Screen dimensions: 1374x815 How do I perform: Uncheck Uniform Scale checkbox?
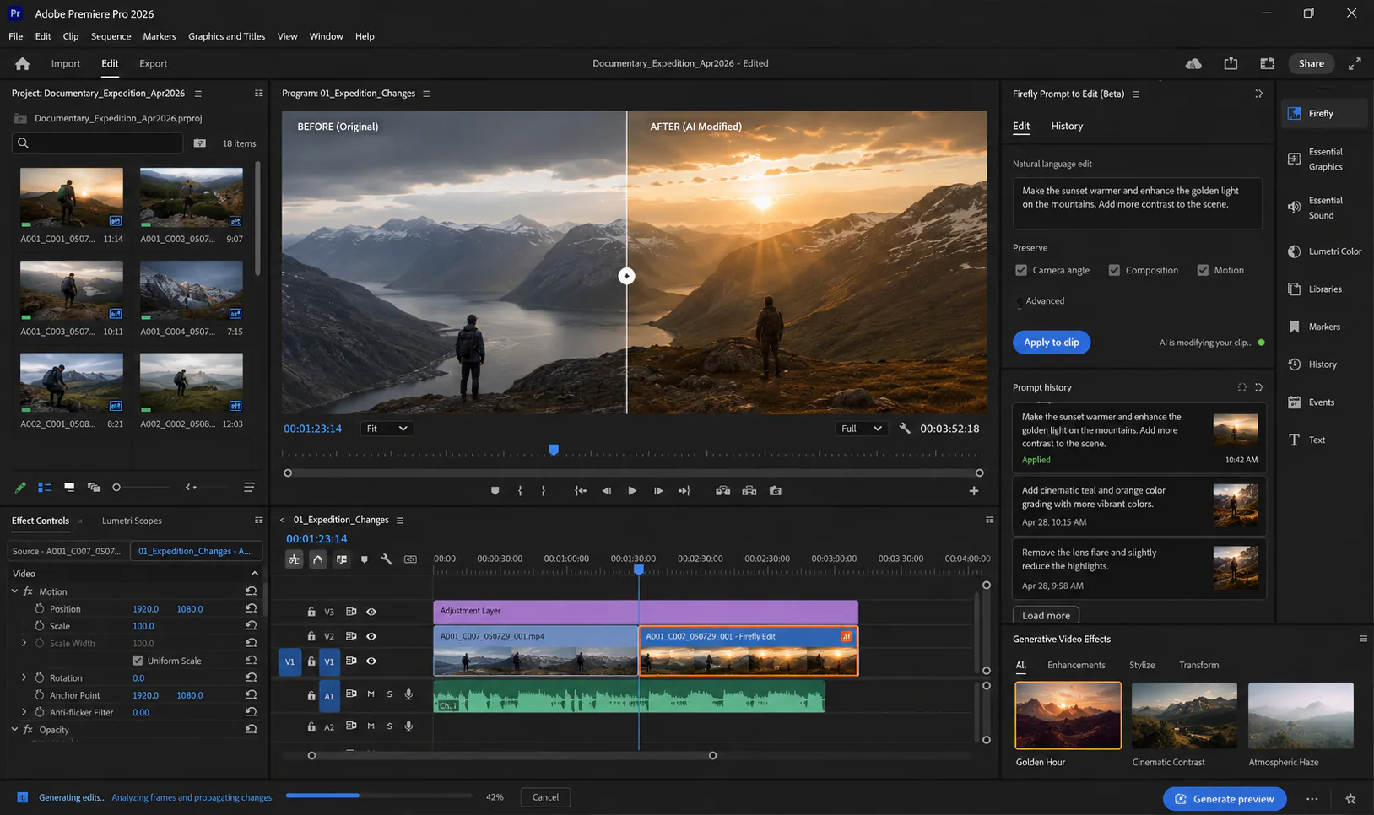[138, 661]
